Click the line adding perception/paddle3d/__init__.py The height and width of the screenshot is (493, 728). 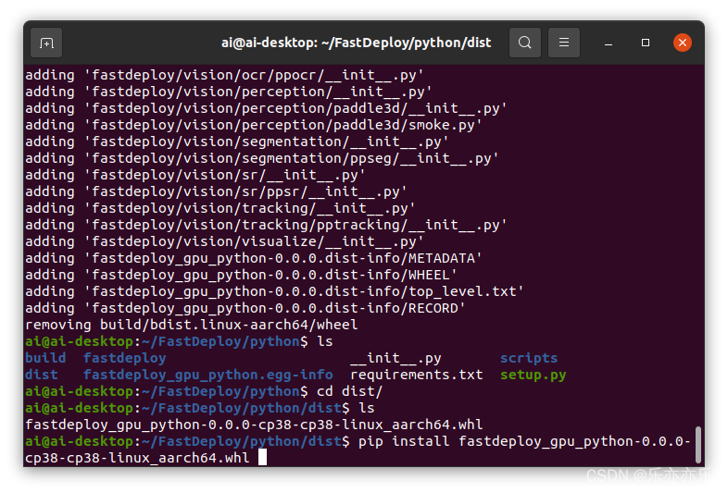pos(266,108)
